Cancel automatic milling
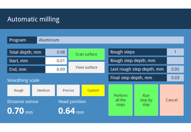191x132 pixels. [172, 100]
